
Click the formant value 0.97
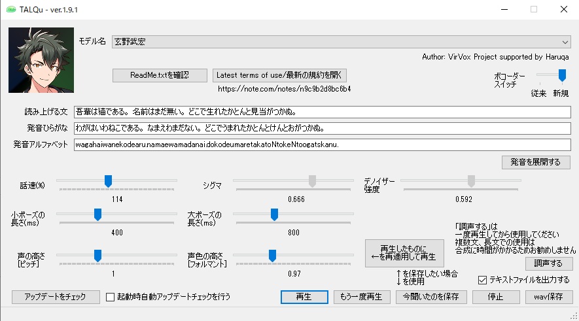[294, 274]
